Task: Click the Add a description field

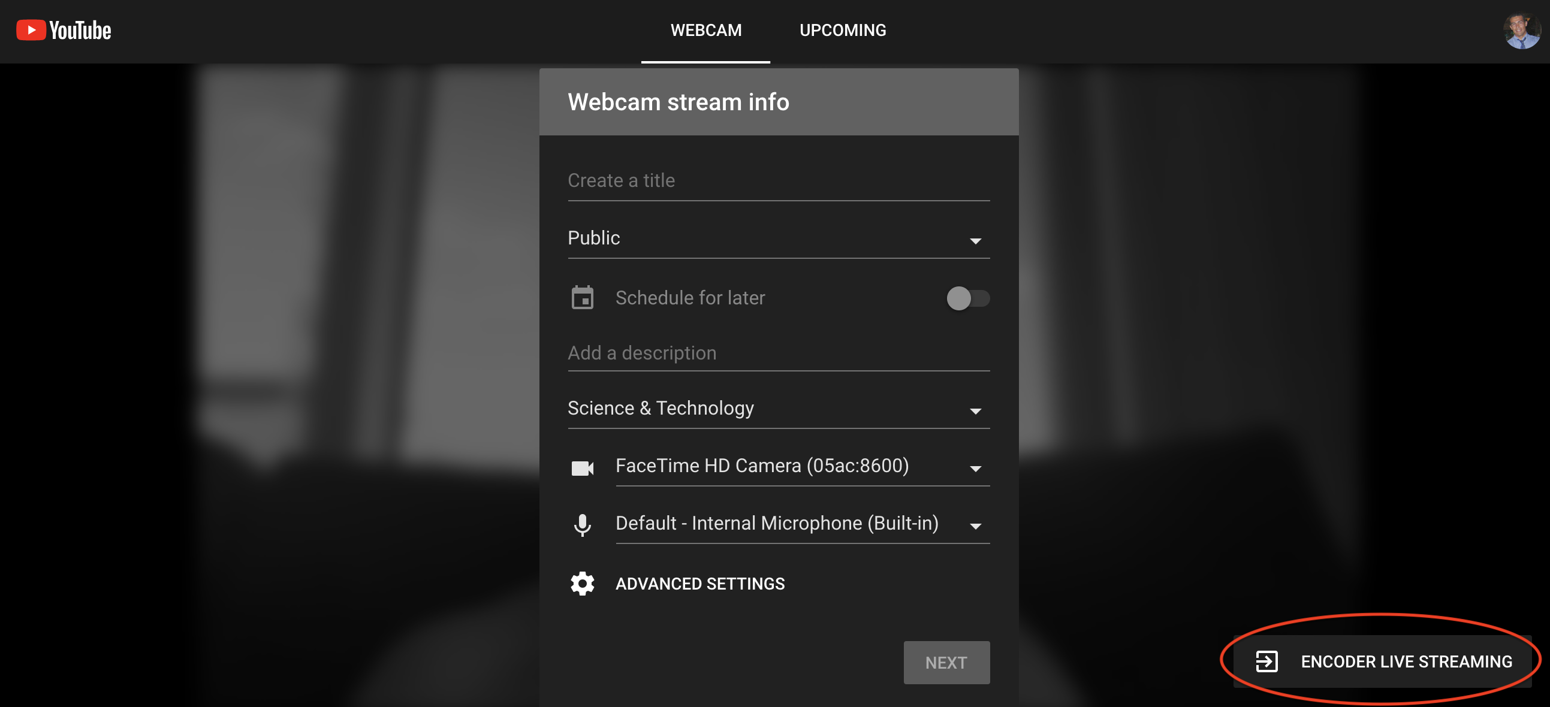Action: click(x=778, y=352)
